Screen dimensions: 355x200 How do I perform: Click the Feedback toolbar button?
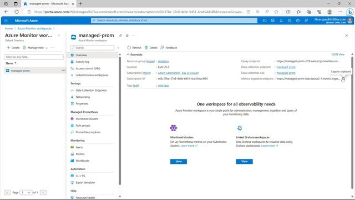(x=169, y=48)
